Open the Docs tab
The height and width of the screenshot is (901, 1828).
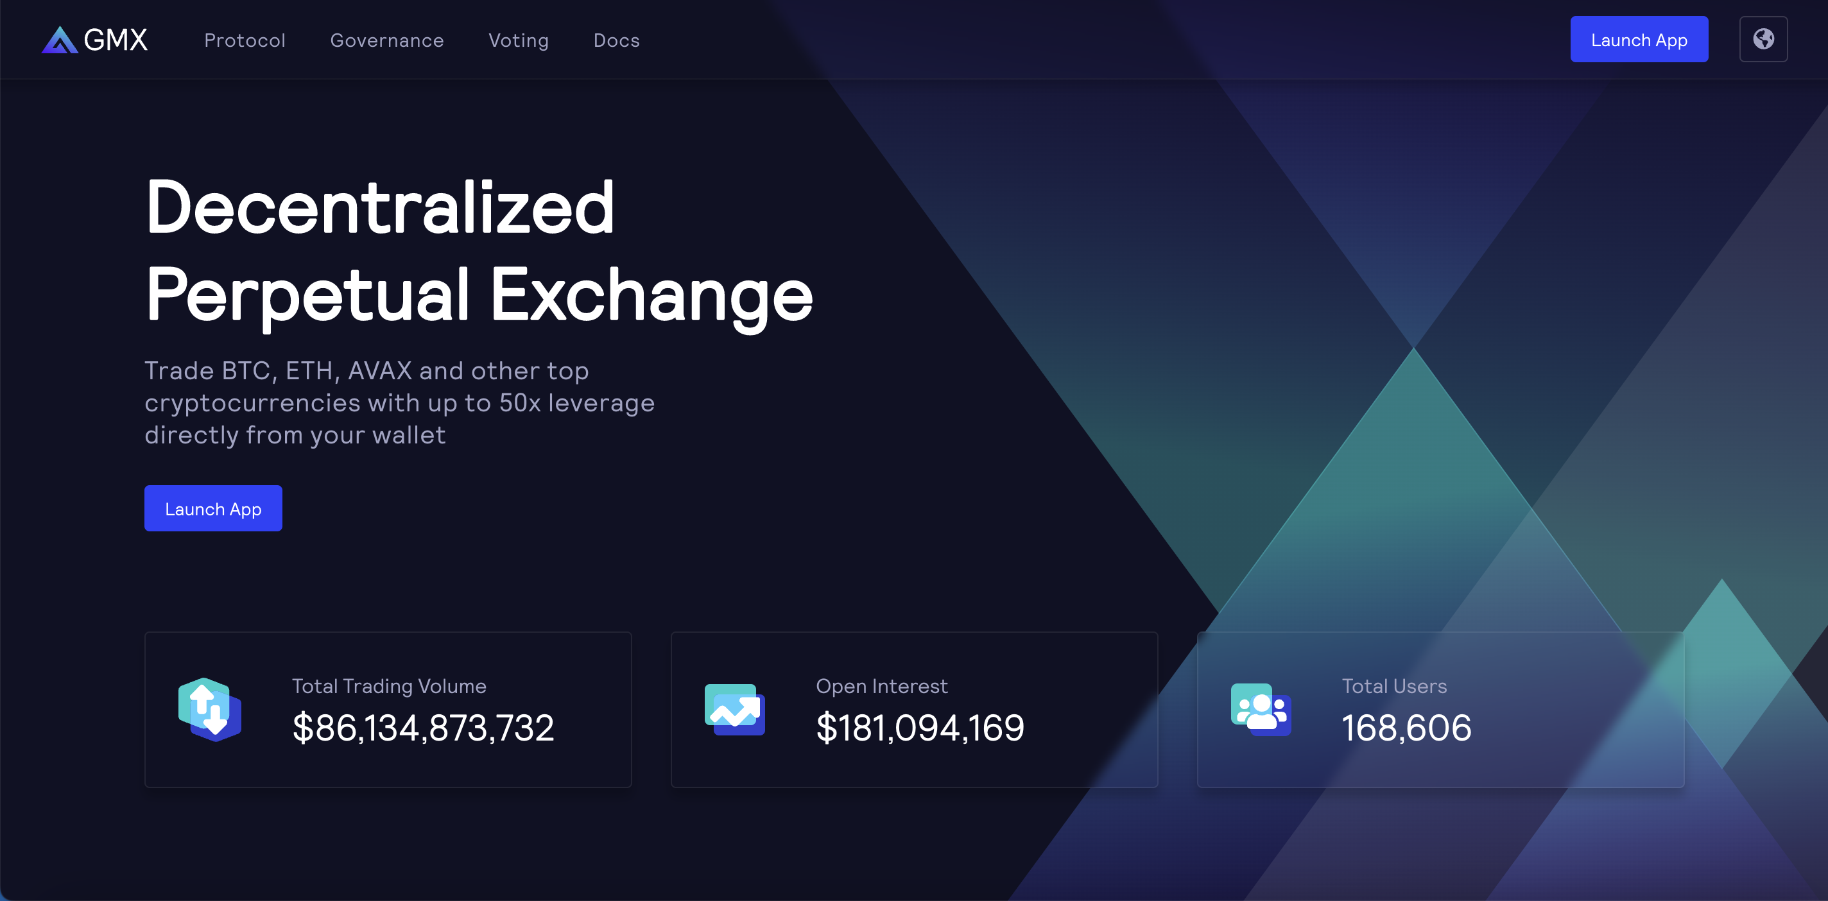pyautogui.click(x=616, y=40)
